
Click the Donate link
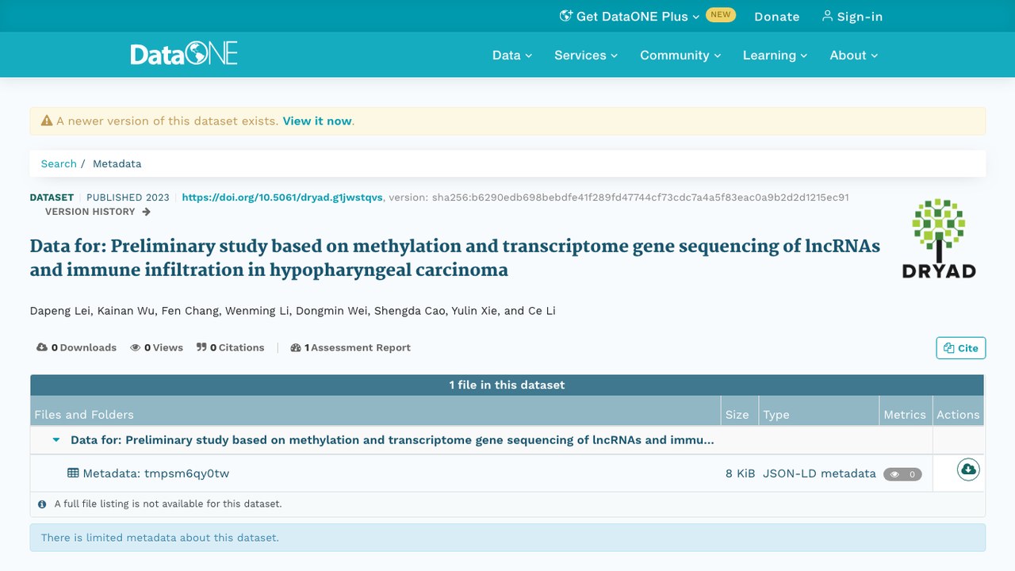pyautogui.click(x=777, y=16)
